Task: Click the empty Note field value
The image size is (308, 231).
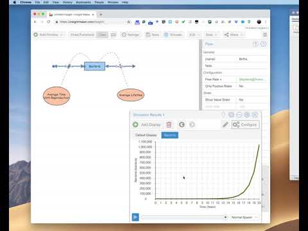Action: tap(252, 65)
